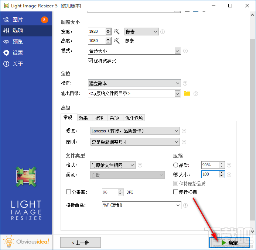Screen dimensions: 256x250
Task: Switch to the 优化选项 tab
Action: tap(134, 118)
